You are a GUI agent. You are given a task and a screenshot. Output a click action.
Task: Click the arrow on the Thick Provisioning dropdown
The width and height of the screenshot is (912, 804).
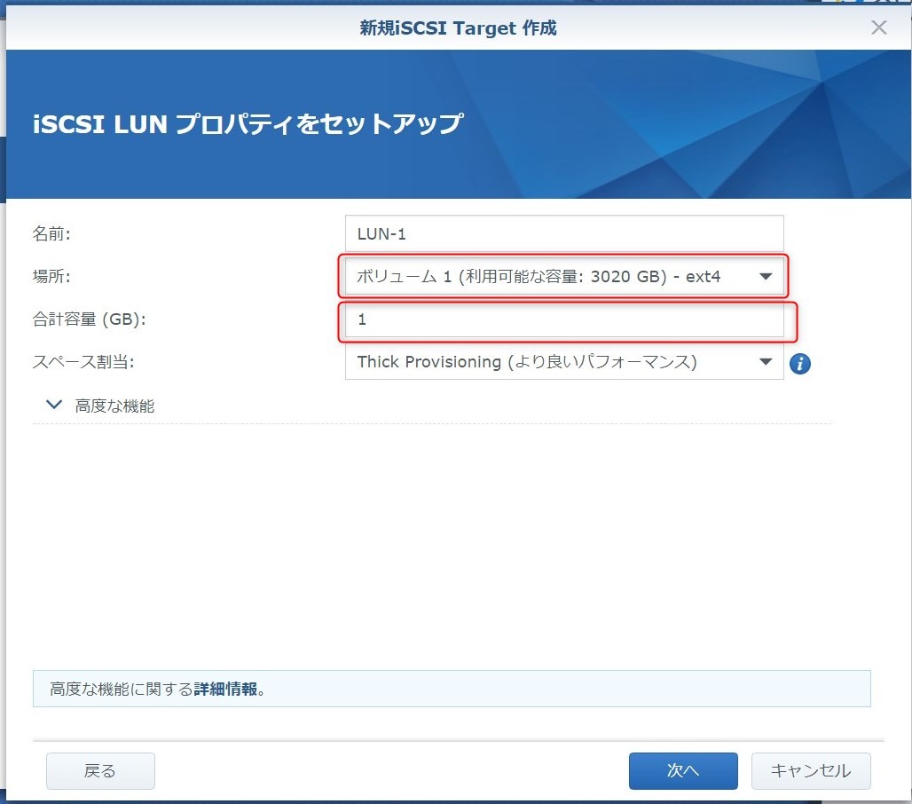click(766, 362)
